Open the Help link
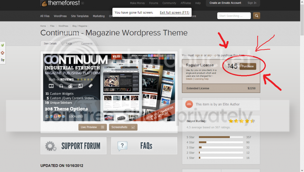The height and width of the screenshot is (172, 304). [x=198, y=3]
